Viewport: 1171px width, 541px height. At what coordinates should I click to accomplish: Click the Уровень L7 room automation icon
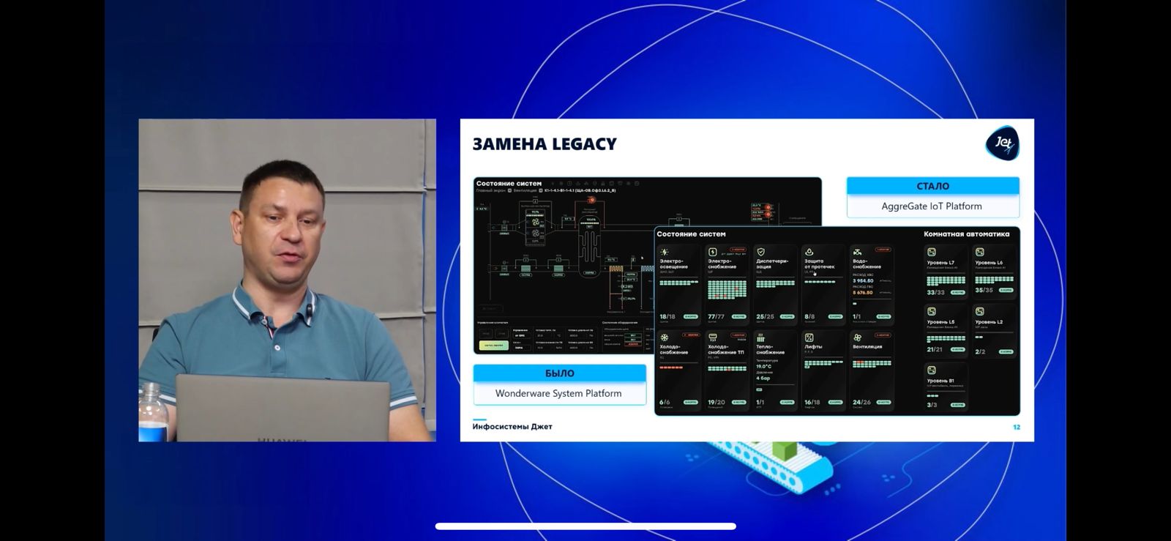click(932, 252)
